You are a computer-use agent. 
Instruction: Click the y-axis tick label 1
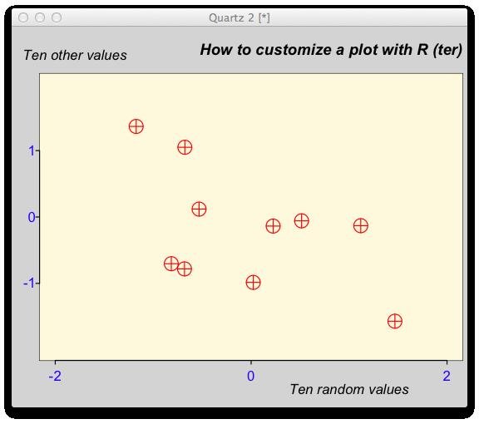32,151
